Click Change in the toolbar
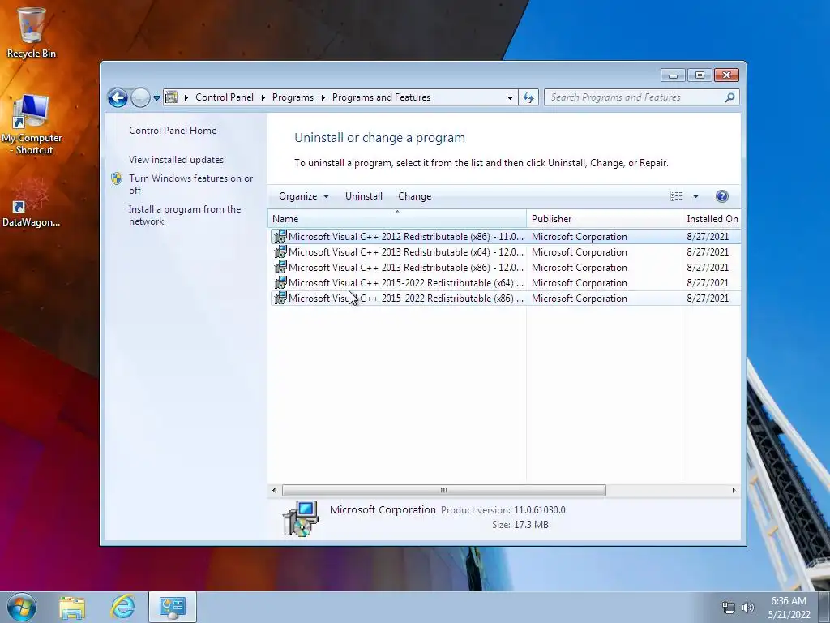This screenshot has width=830, height=623. [414, 196]
